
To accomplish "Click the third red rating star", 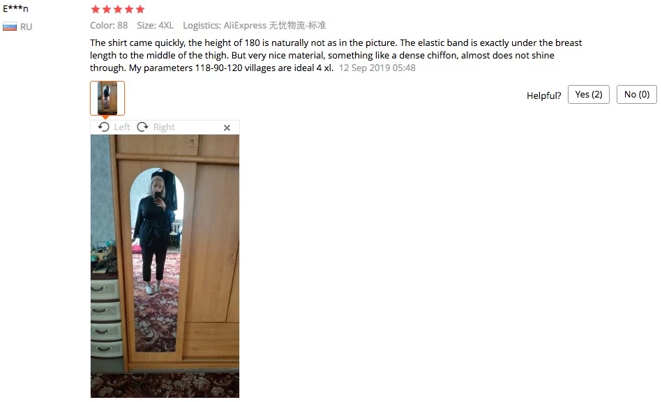I will (x=118, y=9).
